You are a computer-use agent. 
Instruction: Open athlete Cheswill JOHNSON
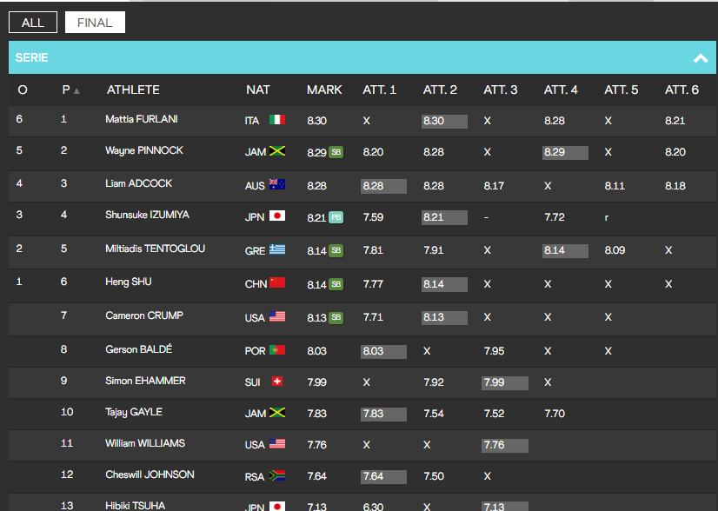(150, 474)
